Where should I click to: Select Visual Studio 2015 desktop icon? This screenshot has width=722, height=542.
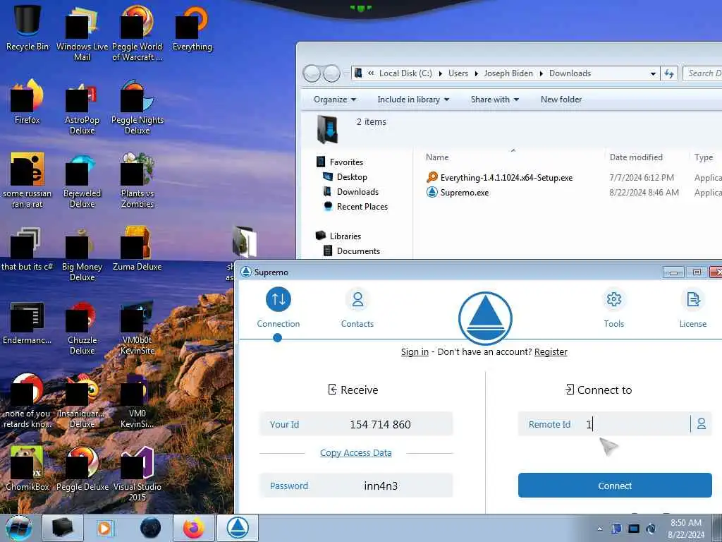click(x=137, y=474)
